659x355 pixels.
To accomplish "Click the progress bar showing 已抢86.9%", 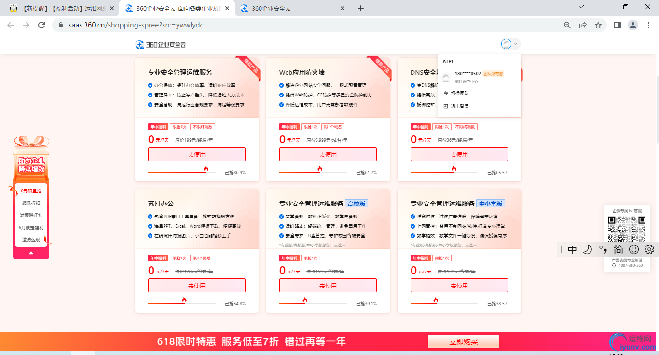I will point(182,172).
